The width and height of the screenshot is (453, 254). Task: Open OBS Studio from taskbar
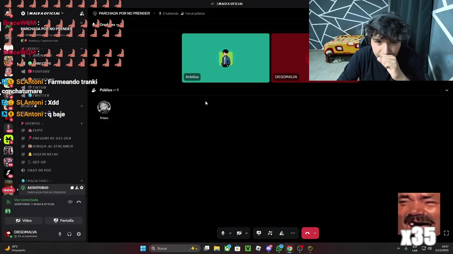[x=300, y=248]
